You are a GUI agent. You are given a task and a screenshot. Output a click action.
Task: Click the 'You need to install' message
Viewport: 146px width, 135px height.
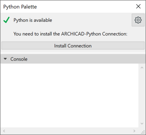tap(70, 34)
